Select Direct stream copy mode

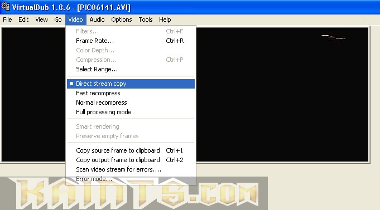click(x=131, y=84)
